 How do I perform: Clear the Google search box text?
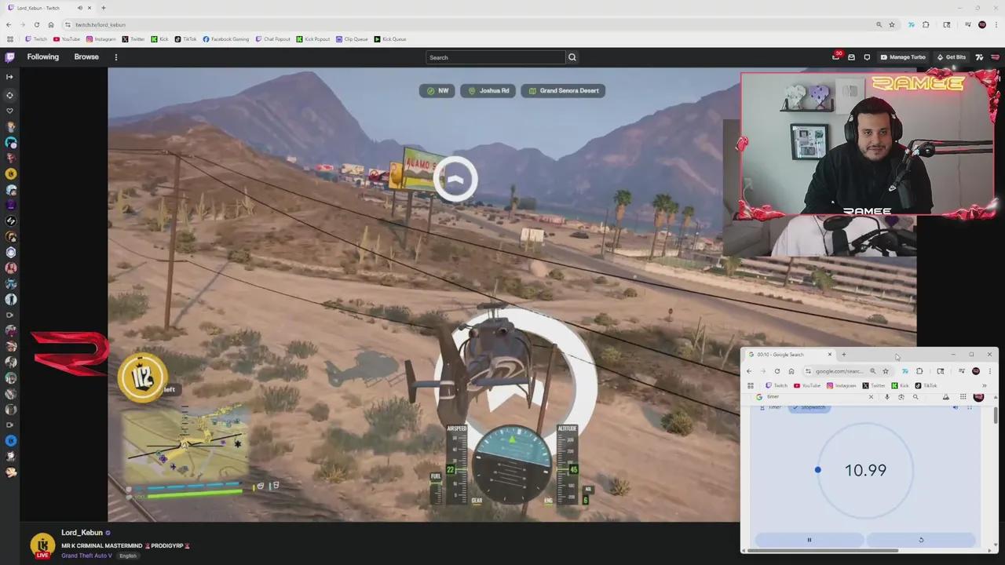click(871, 397)
